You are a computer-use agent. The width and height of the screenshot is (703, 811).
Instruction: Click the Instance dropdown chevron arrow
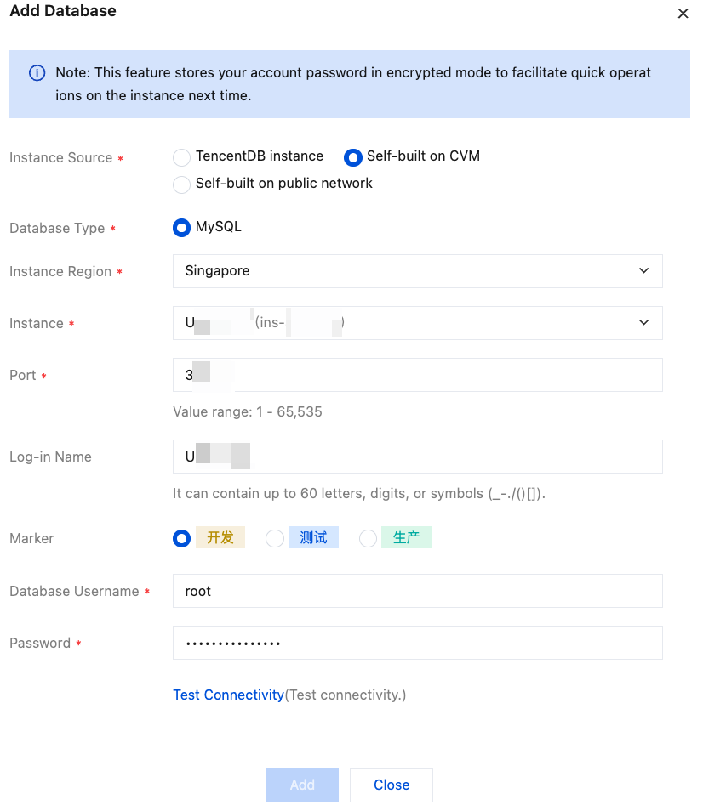point(643,323)
